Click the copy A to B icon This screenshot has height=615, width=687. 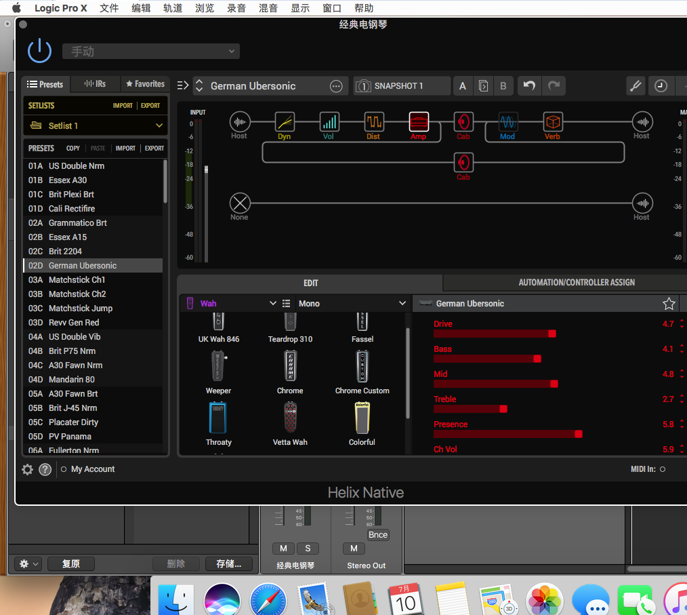click(x=483, y=85)
